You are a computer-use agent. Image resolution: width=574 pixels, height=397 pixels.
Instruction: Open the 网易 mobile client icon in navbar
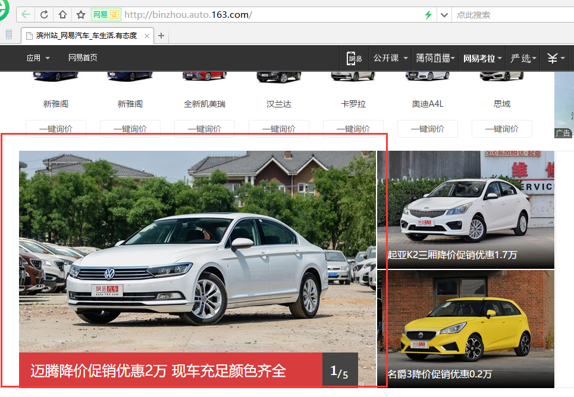[x=354, y=58]
